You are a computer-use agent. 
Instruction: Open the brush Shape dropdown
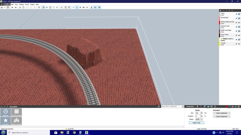(x=199, y=119)
